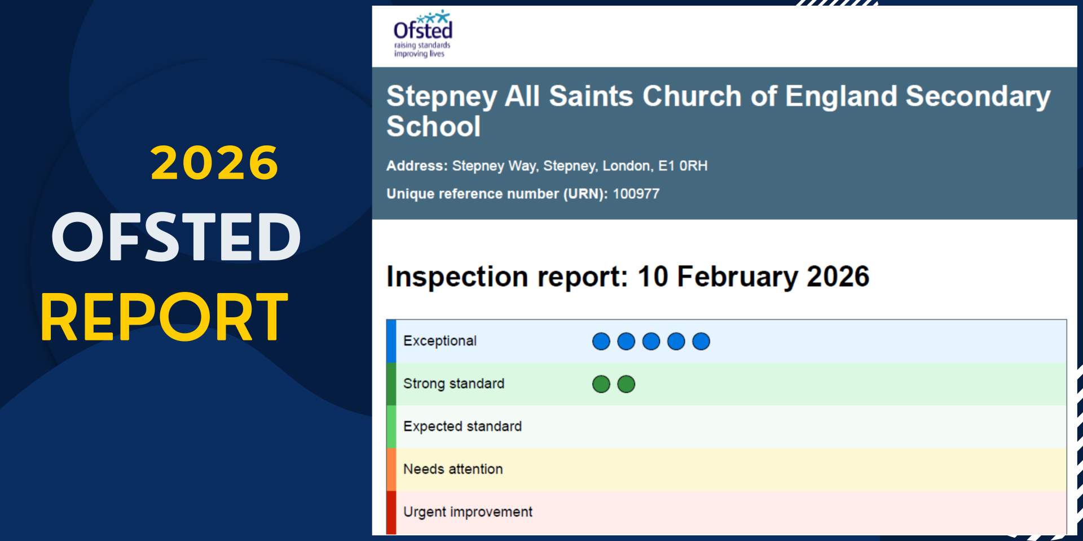Select the Strong standard row label

click(454, 384)
